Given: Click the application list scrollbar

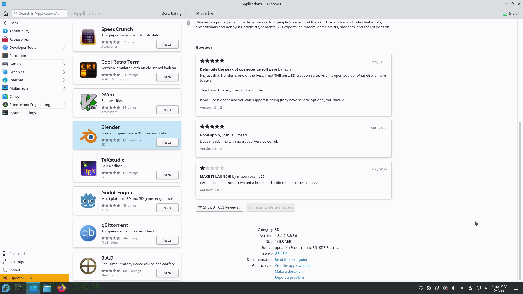Looking at the screenshot, I should click(x=188, y=23).
